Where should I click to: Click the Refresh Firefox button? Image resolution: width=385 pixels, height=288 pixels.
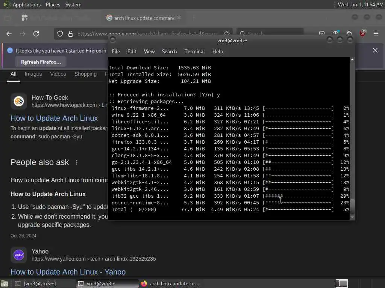[41, 62]
